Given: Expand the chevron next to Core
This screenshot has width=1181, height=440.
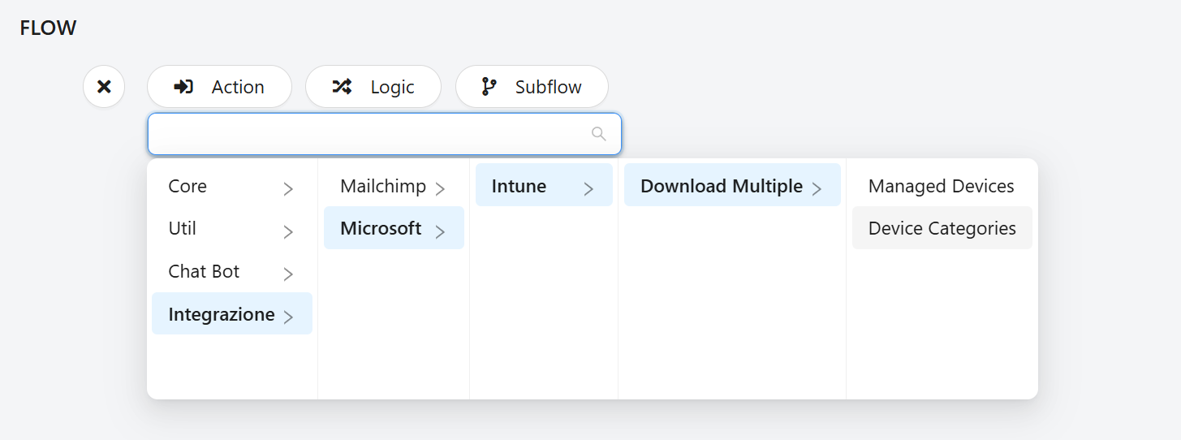Looking at the screenshot, I should pyautogui.click(x=288, y=190).
